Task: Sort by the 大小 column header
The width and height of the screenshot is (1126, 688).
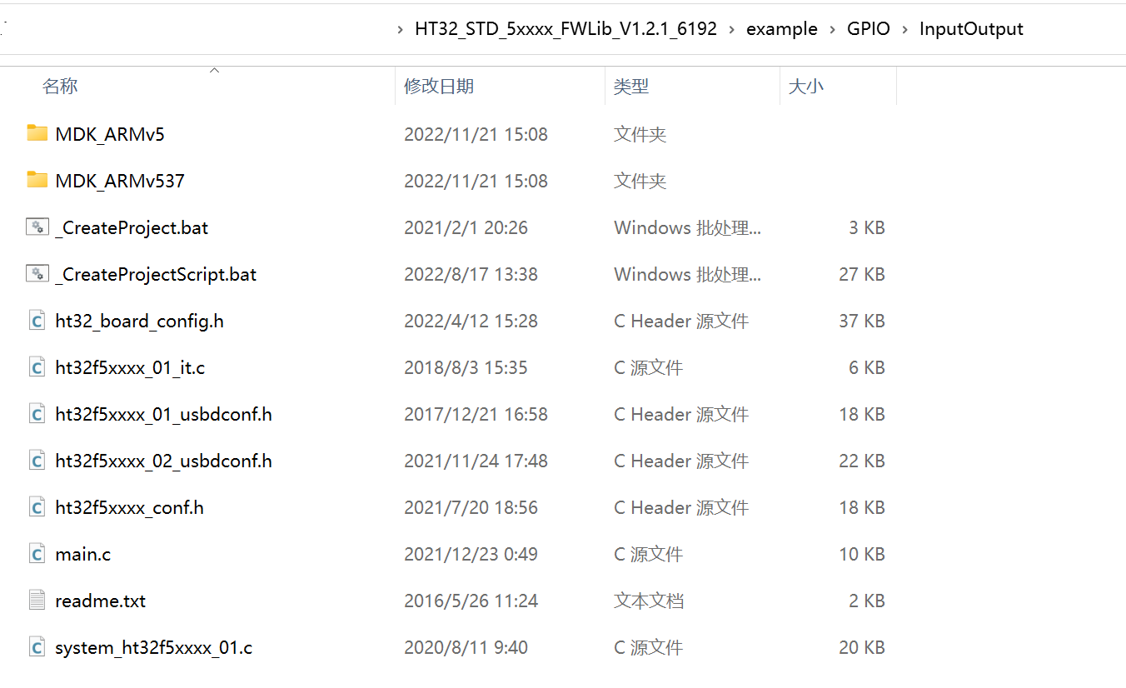Action: tap(805, 86)
